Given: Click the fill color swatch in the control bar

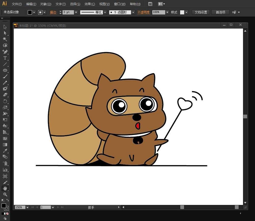Looking at the screenshot, I should (x=30, y=12).
